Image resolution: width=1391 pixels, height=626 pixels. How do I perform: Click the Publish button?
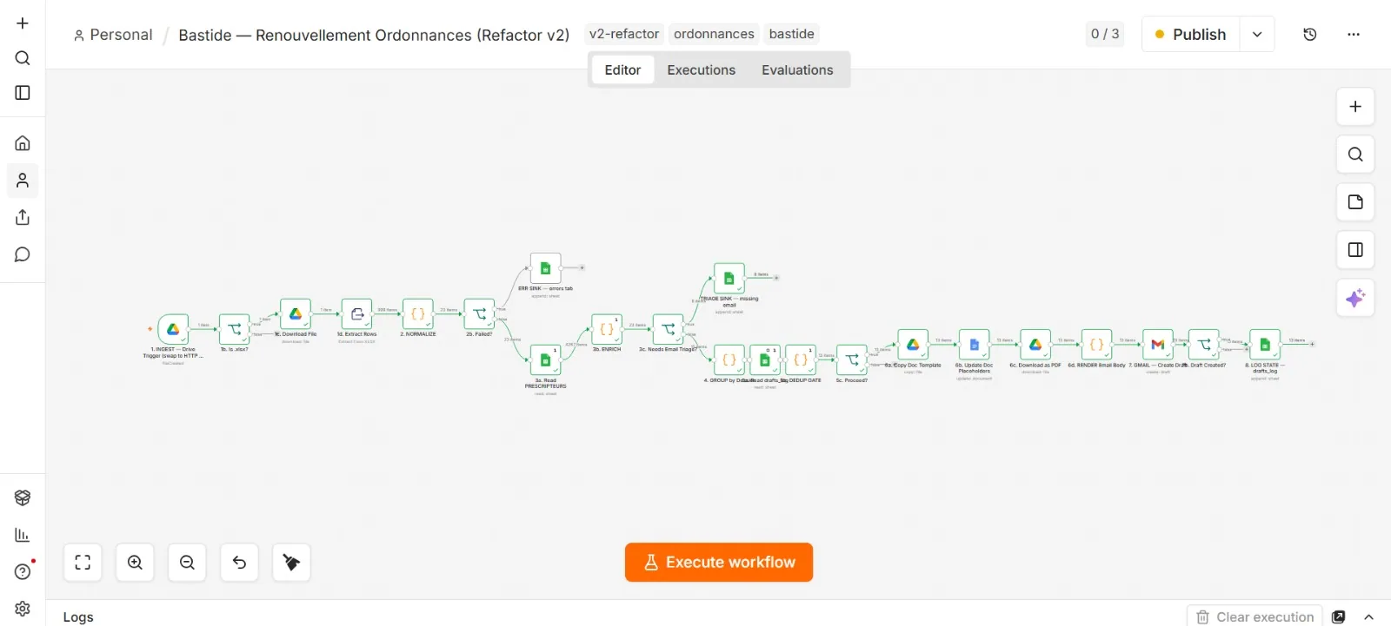1190,35
